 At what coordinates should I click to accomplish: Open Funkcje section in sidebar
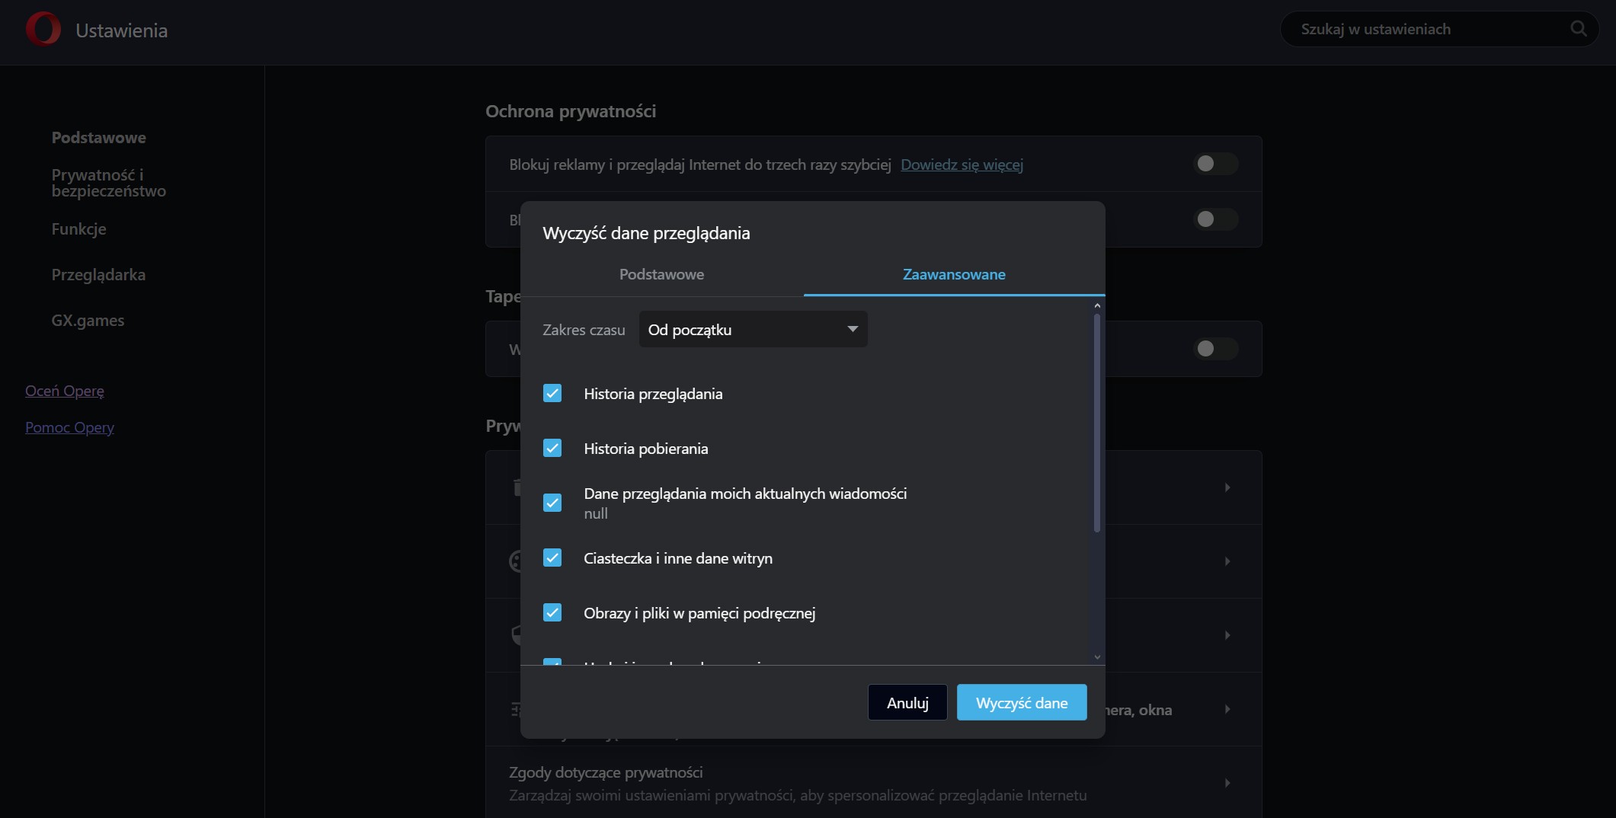78,228
